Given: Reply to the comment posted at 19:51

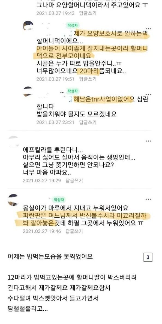Looking at the screenshot, I should (x=88, y=79).
